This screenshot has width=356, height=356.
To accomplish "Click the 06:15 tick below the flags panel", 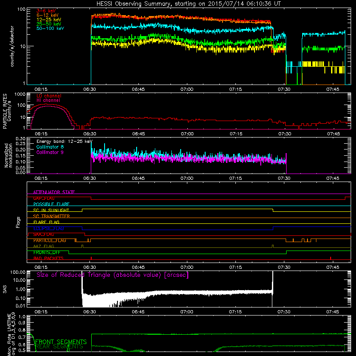I will coord(41,267).
